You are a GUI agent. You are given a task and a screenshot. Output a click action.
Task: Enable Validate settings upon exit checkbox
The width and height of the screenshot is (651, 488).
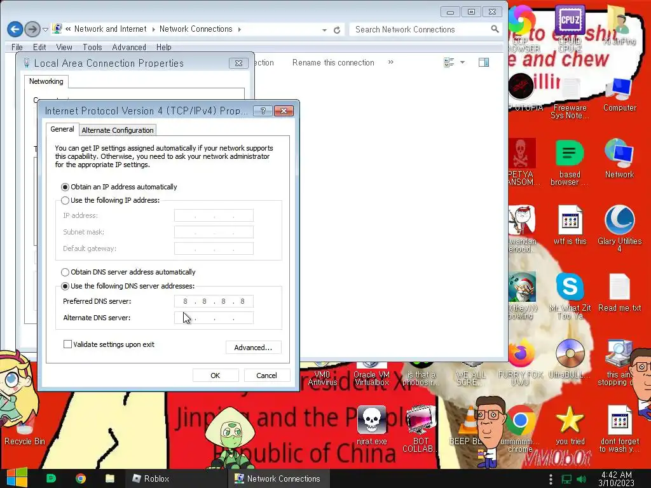67,344
